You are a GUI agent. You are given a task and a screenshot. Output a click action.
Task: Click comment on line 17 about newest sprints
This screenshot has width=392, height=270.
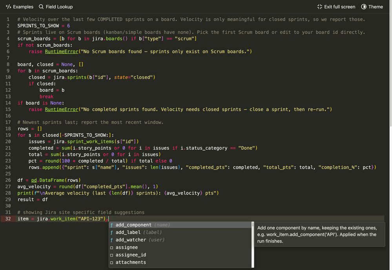91,122
